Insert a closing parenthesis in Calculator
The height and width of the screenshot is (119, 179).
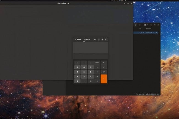91,63
